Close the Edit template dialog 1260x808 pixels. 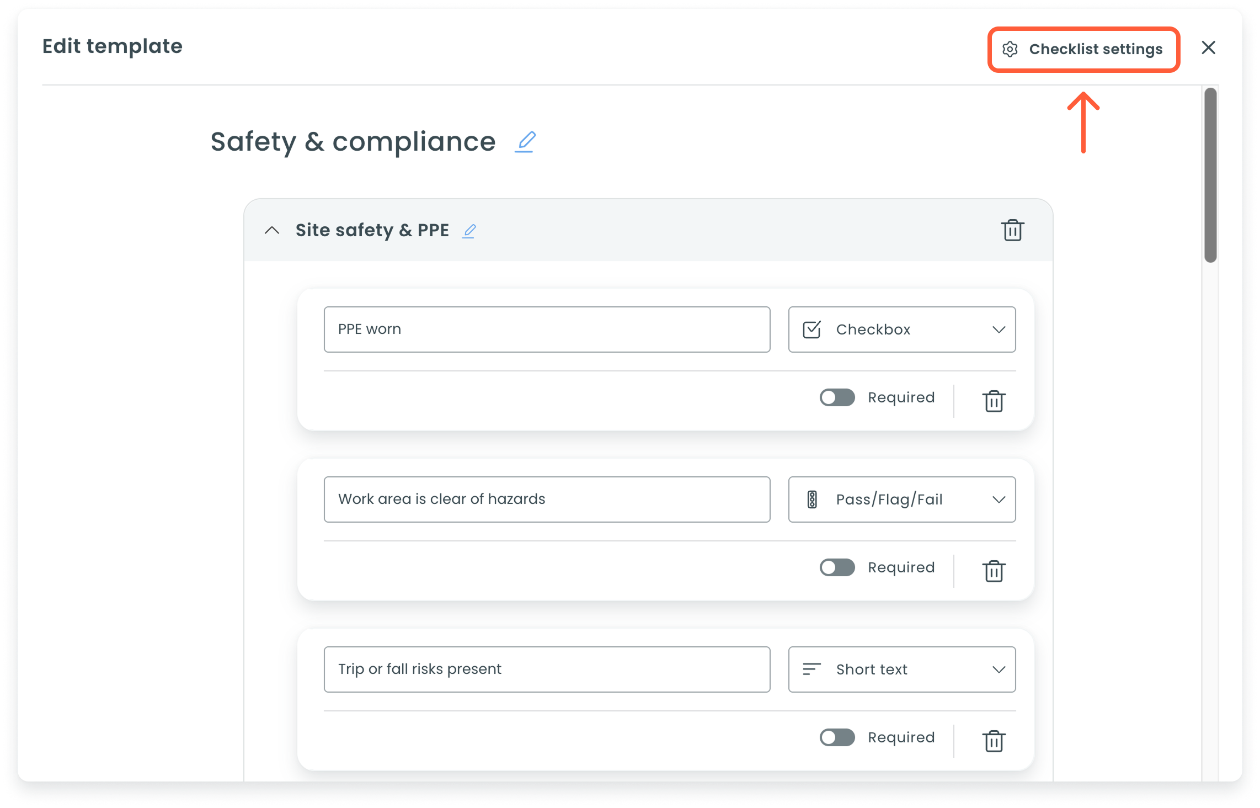coord(1208,48)
